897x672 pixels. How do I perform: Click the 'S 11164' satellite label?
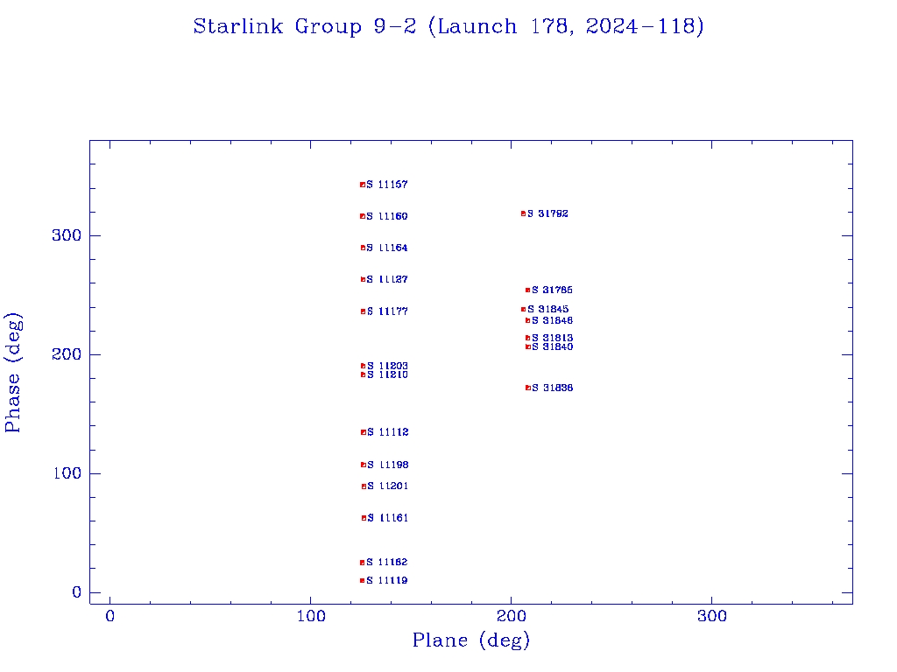[387, 248]
